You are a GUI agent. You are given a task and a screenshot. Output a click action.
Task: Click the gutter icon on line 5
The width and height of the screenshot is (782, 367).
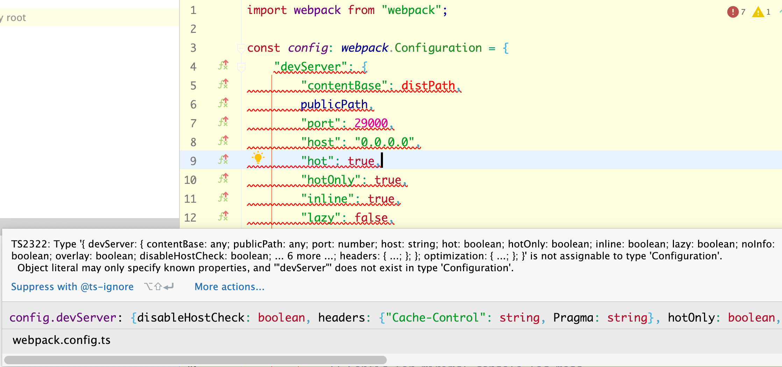click(x=223, y=84)
